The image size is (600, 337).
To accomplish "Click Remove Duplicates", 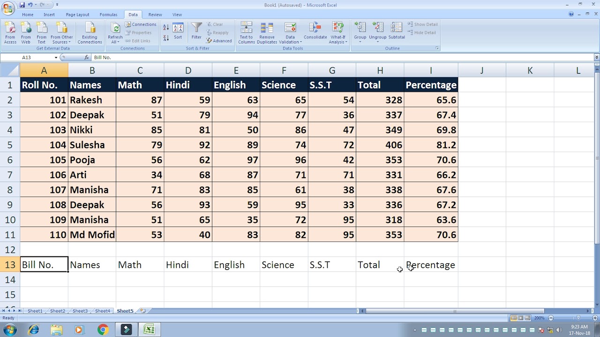I will click(x=267, y=33).
